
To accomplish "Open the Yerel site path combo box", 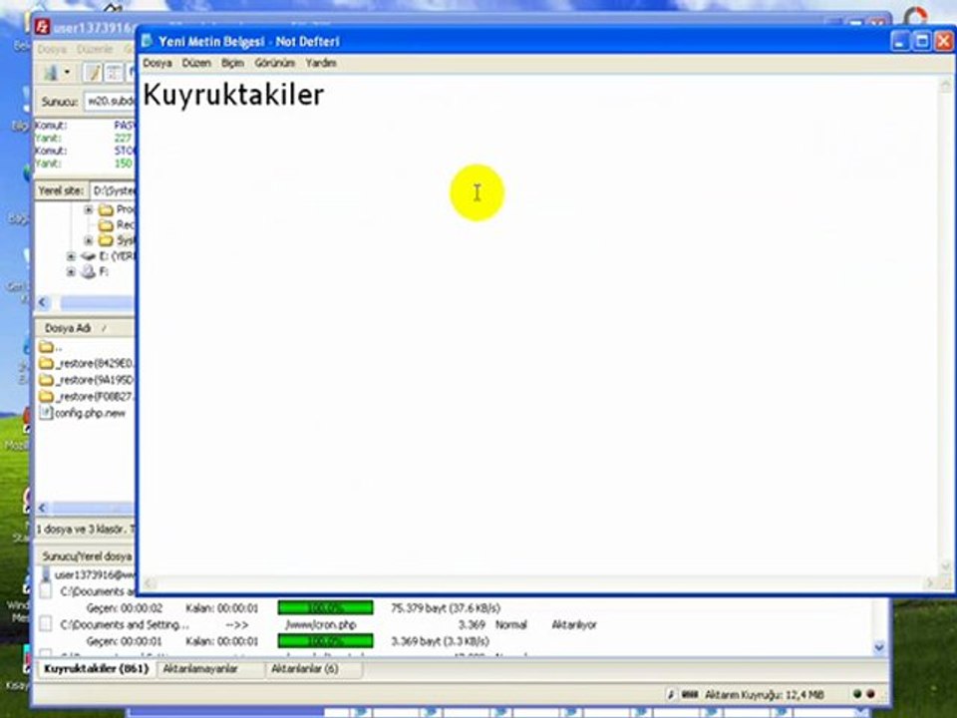I will 113,191.
